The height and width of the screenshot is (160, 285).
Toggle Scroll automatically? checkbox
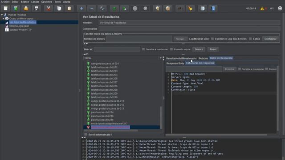point(85,135)
